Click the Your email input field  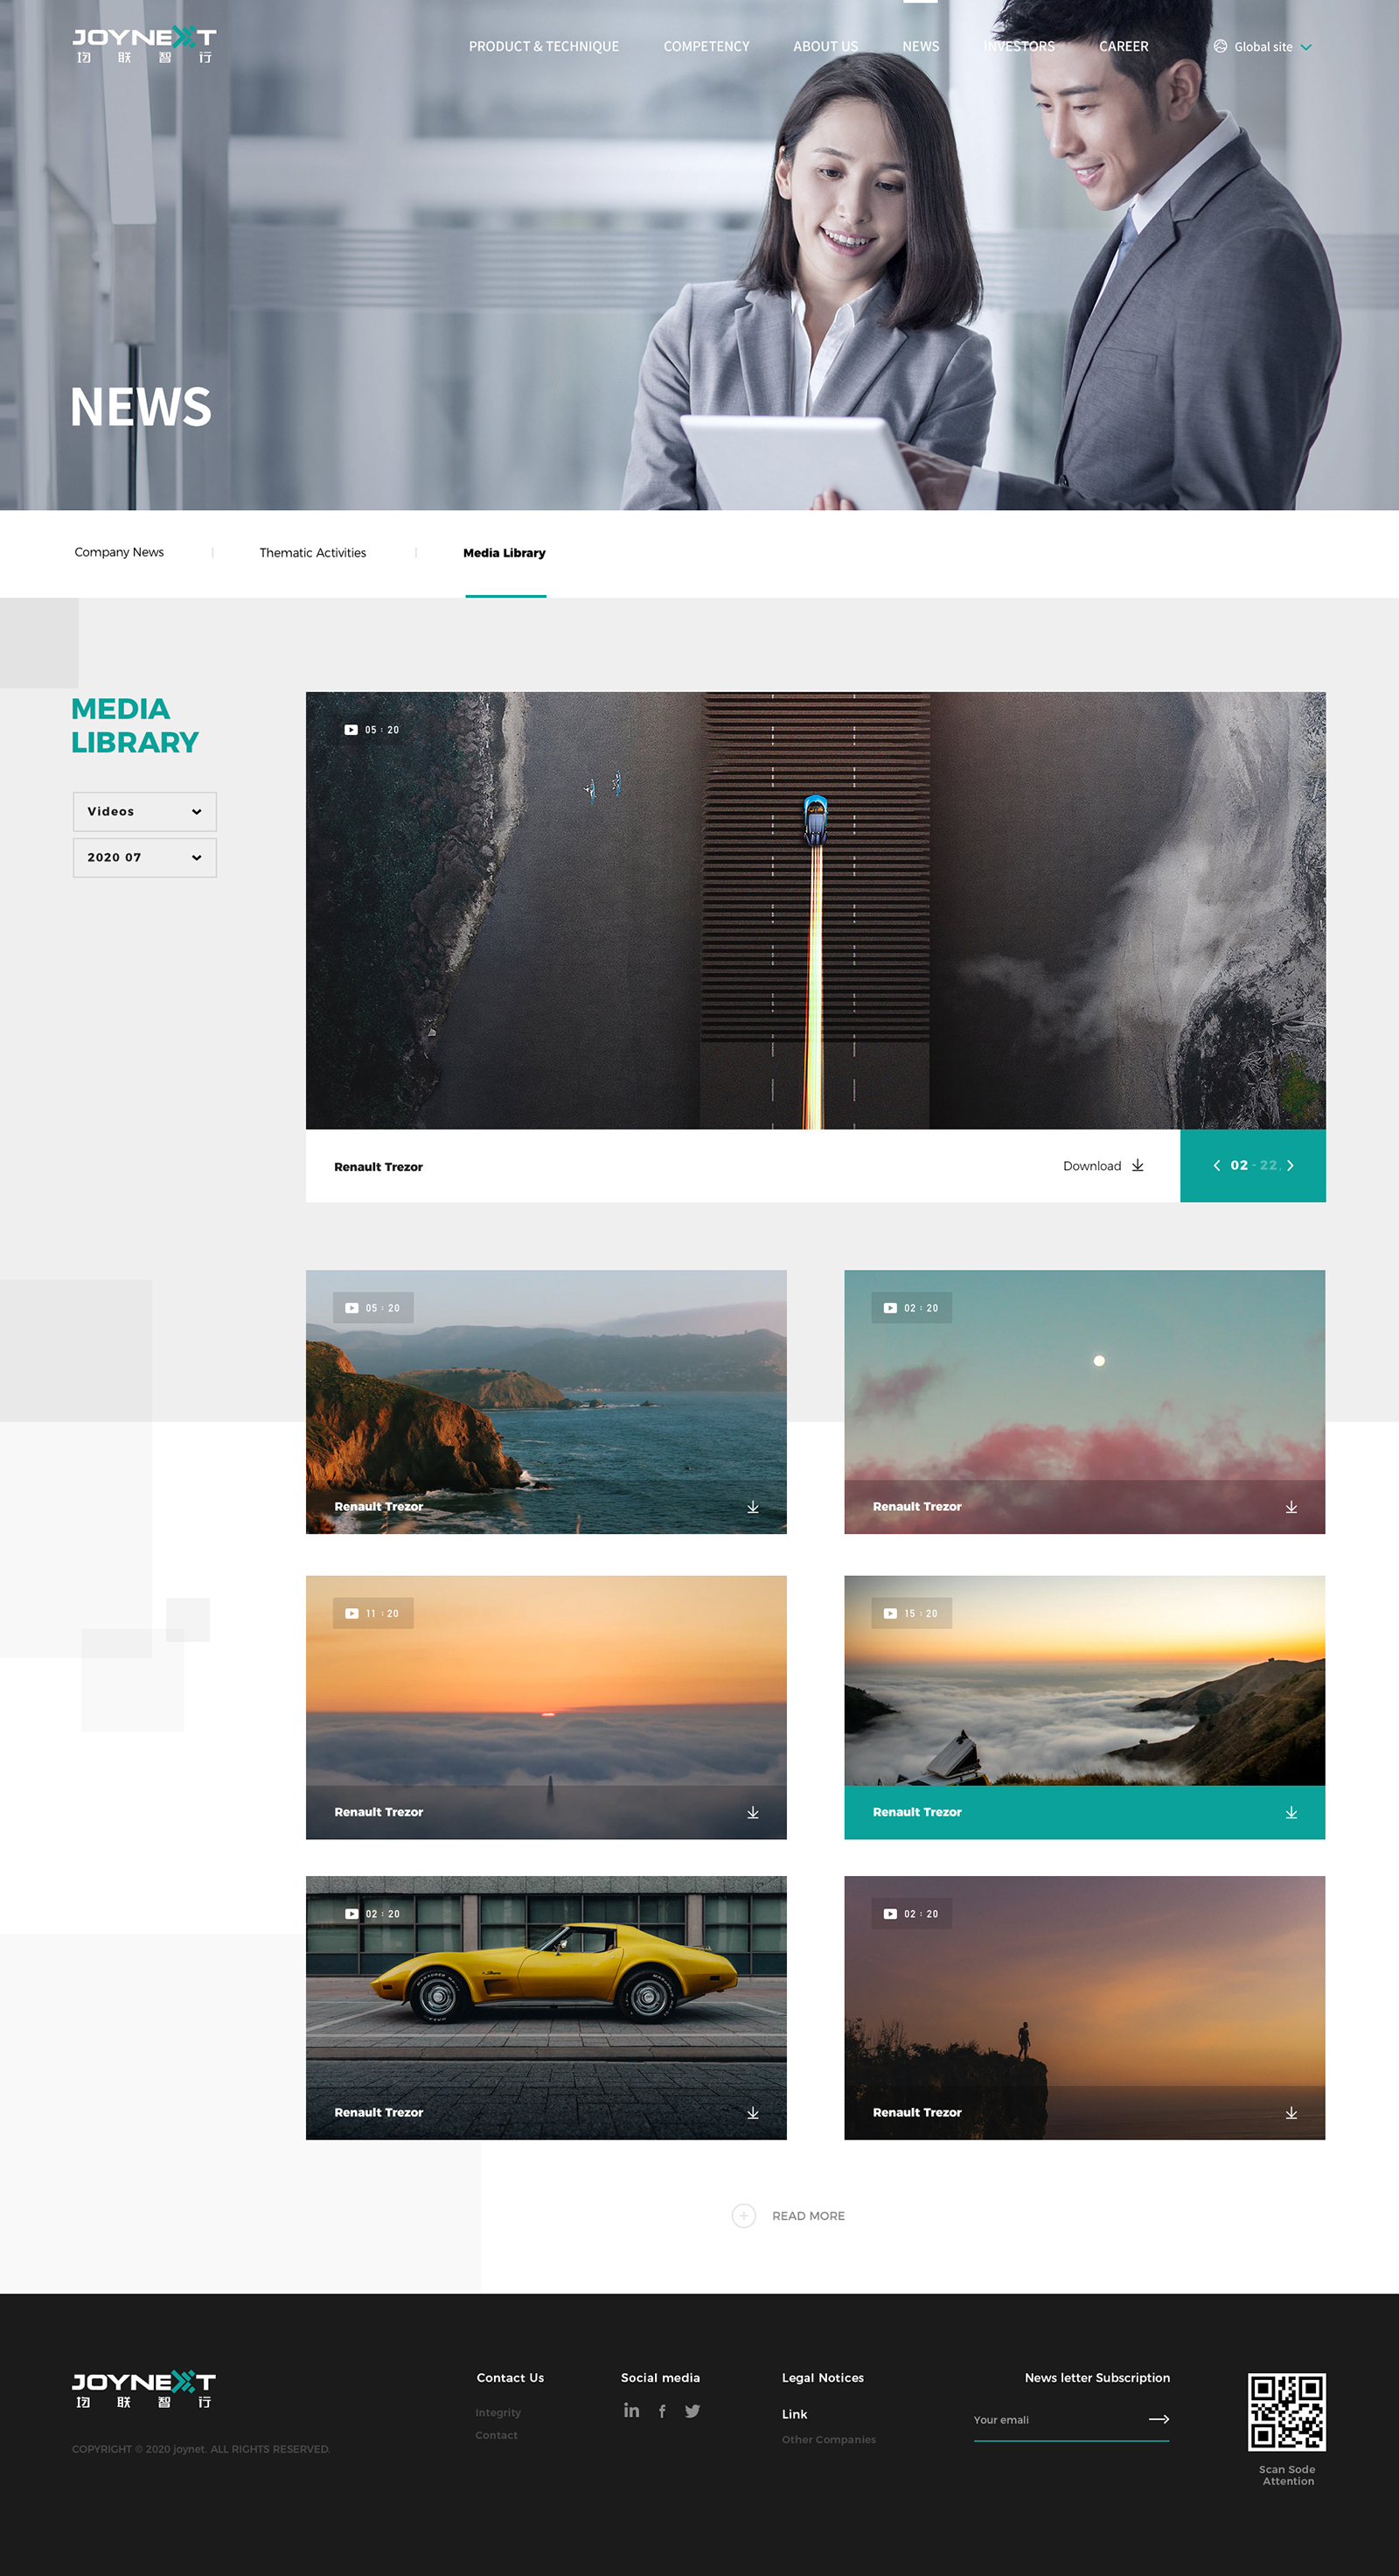coord(1054,2420)
